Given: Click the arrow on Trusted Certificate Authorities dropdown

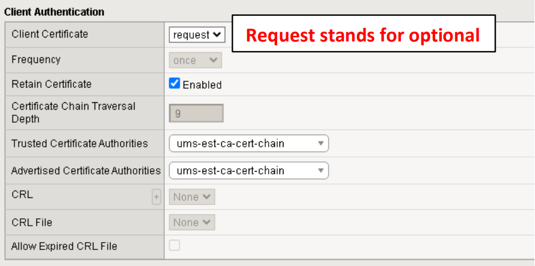Looking at the screenshot, I should 321,144.
